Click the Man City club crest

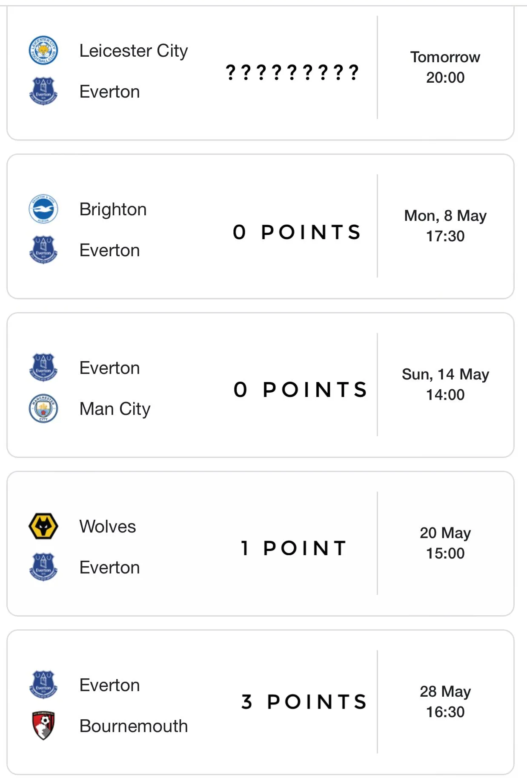43,408
